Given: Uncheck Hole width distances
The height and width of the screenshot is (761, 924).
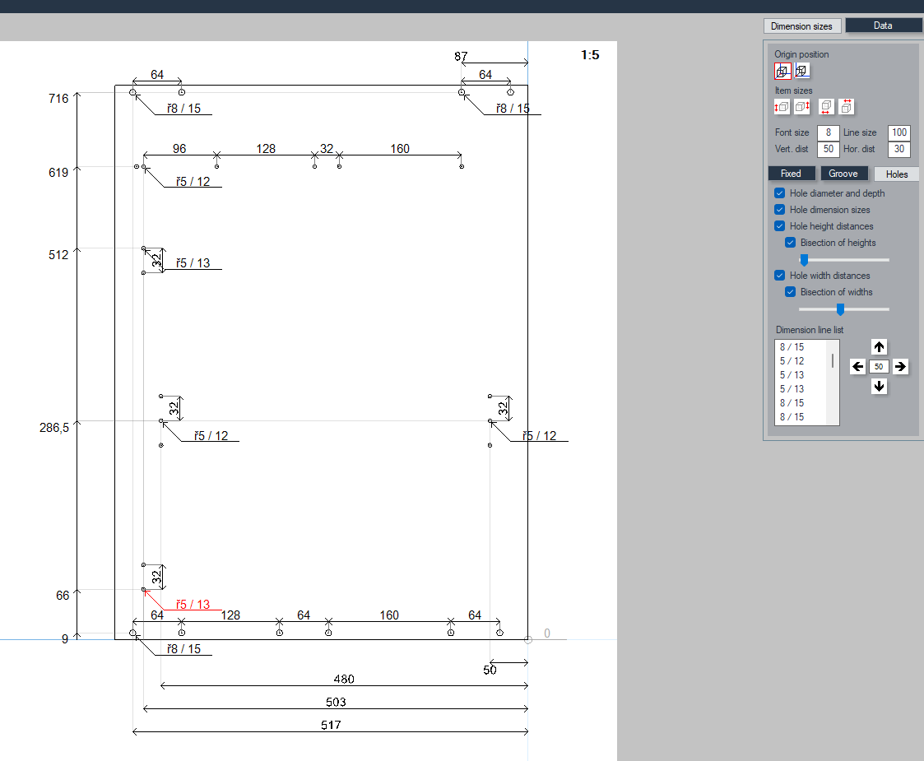Looking at the screenshot, I should click(x=780, y=276).
